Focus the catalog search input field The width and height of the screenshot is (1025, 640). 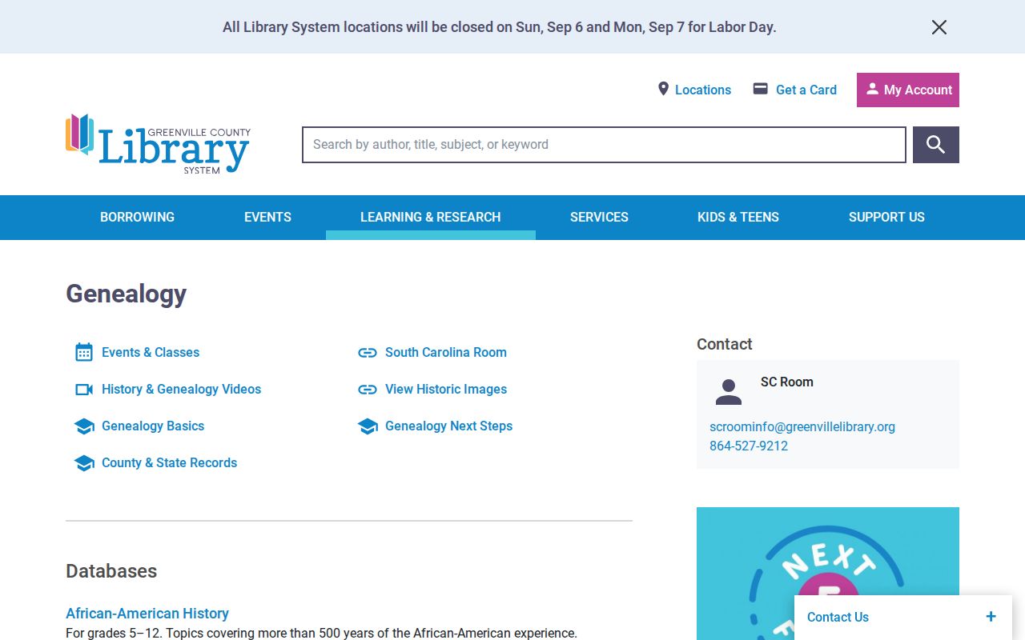[x=604, y=145]
